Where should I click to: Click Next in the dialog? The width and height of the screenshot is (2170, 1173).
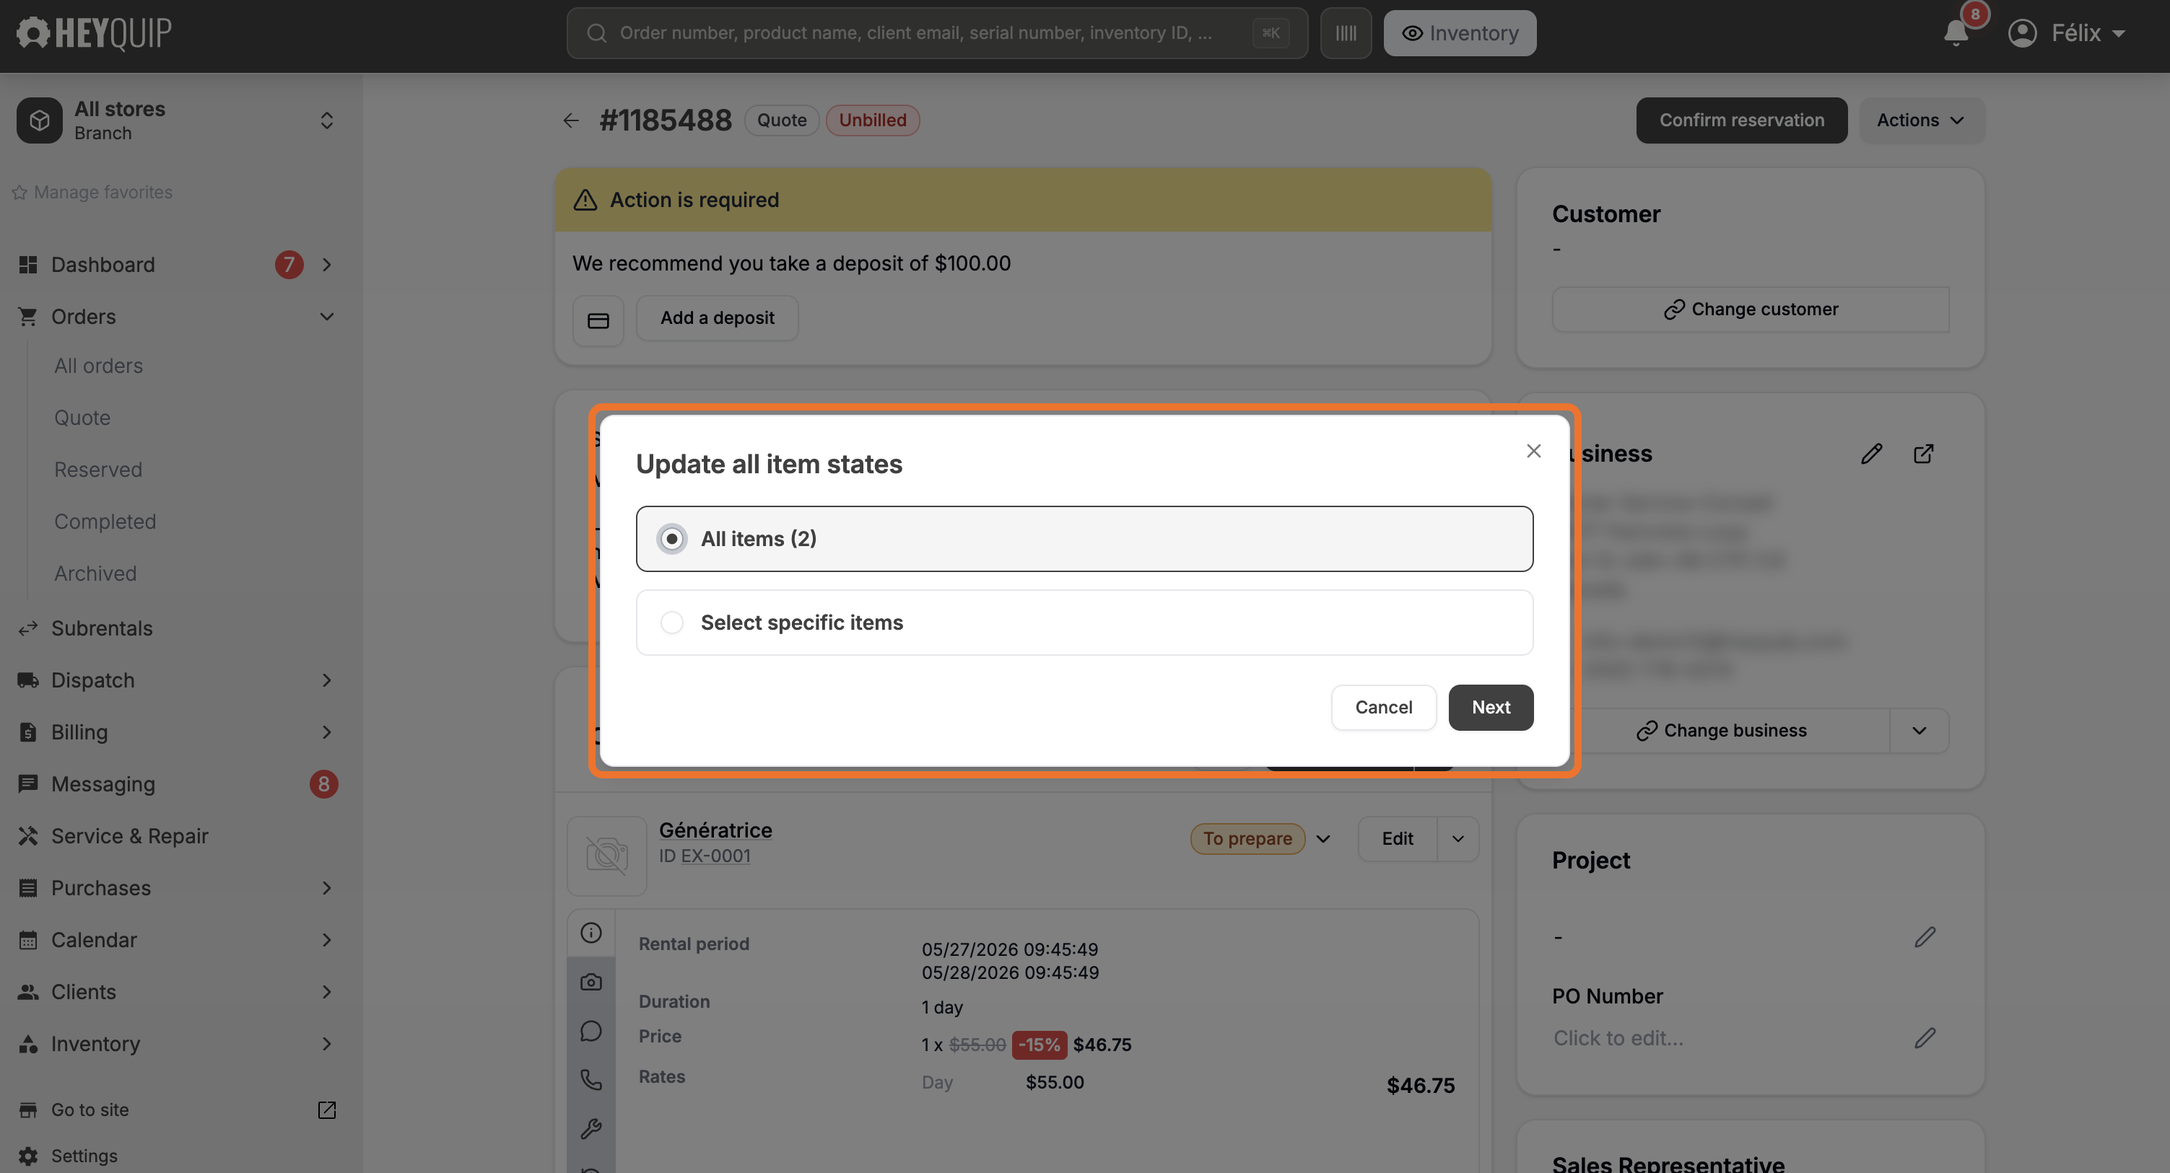click(x=1490, y=708)
